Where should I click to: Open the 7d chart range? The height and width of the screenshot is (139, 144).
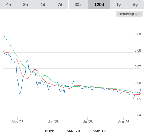[x=60, y=5]
